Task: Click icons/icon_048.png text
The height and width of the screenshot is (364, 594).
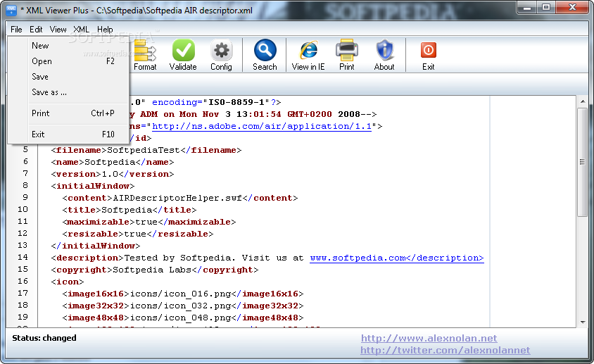Action: click(x=180, y=318)
